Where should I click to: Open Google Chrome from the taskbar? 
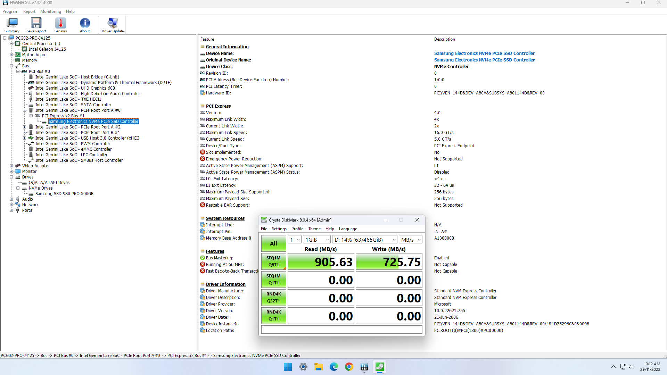pyautogui.click(x=349, y=367)
